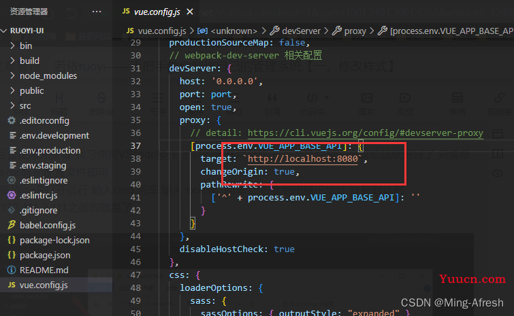Follow the cli.vuejs.org devserver-proxy link
This screenshot has width=514, height=316.
[x=365, y=133]
